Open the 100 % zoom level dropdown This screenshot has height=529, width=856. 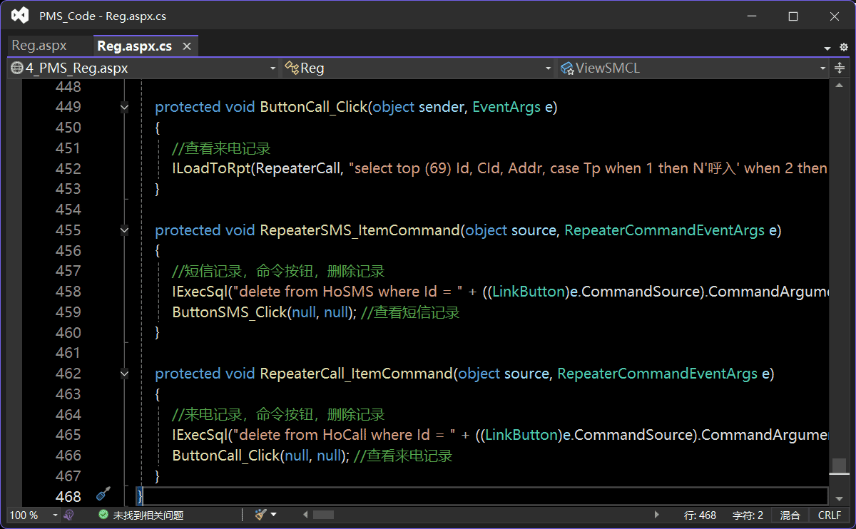tap(33, 515)
